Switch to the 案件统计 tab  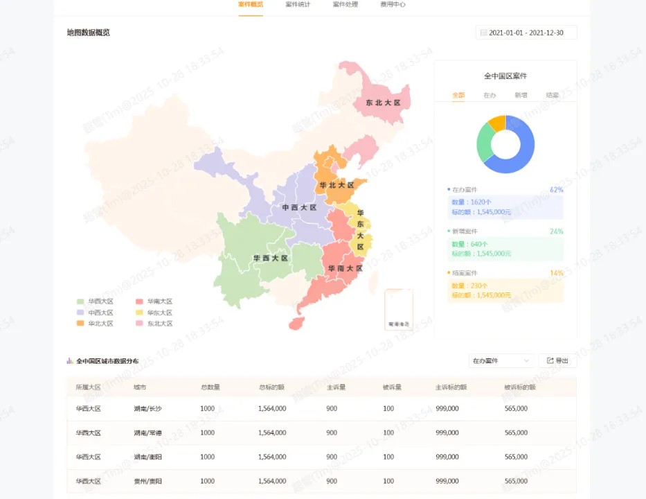point(298,5)
